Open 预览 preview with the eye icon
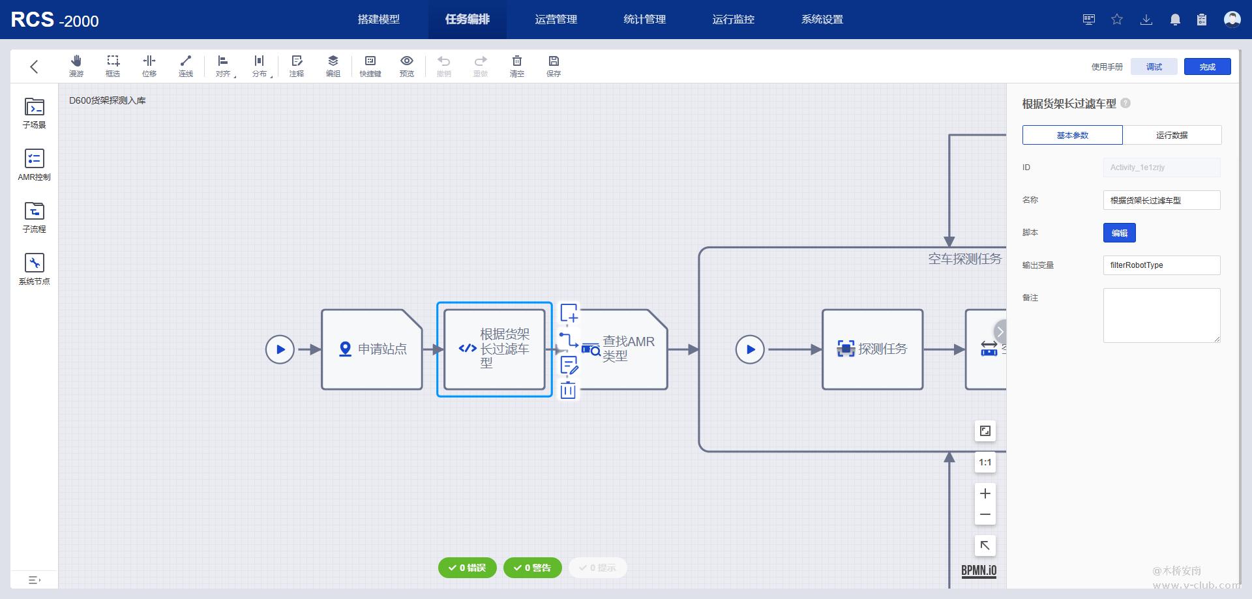 point(406,66)
